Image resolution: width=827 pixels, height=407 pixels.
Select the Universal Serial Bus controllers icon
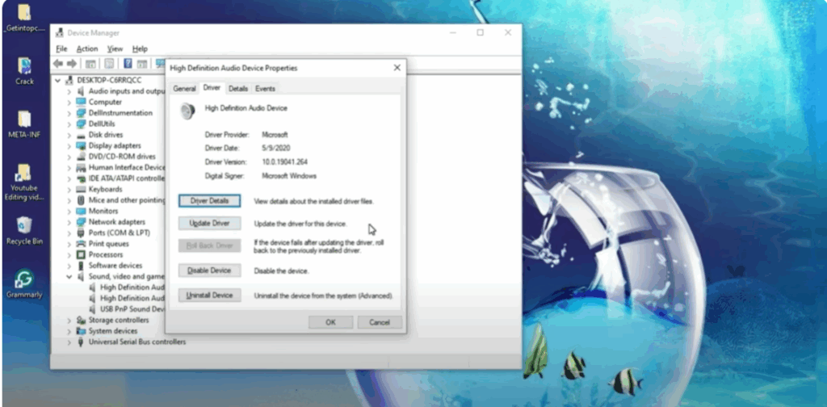pos(81,342)
